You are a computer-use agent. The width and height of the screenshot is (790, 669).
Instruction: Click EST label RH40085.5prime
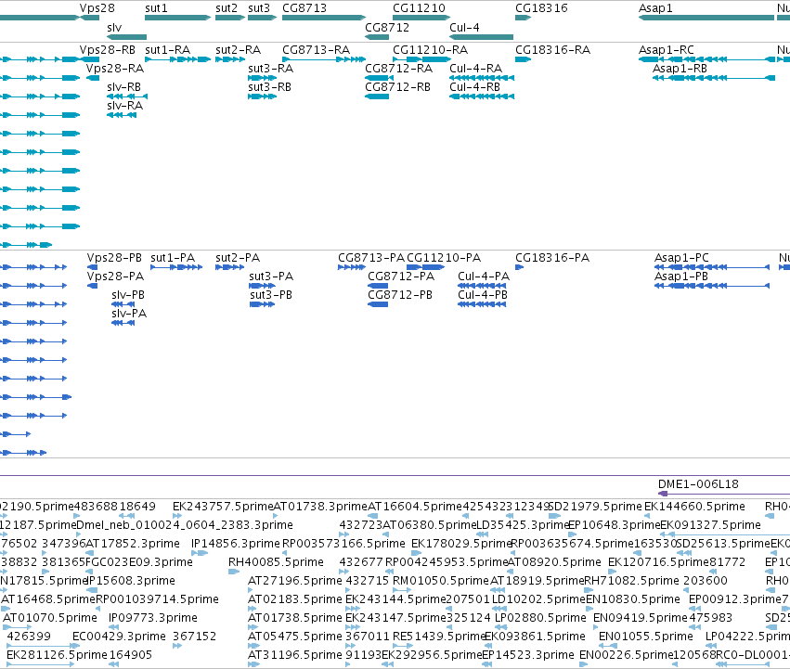(x=276, y=562)
